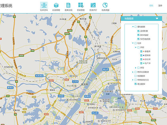Open the 政策法规 document icon
This screenshot has width=167, height=125.
(68, 5)
